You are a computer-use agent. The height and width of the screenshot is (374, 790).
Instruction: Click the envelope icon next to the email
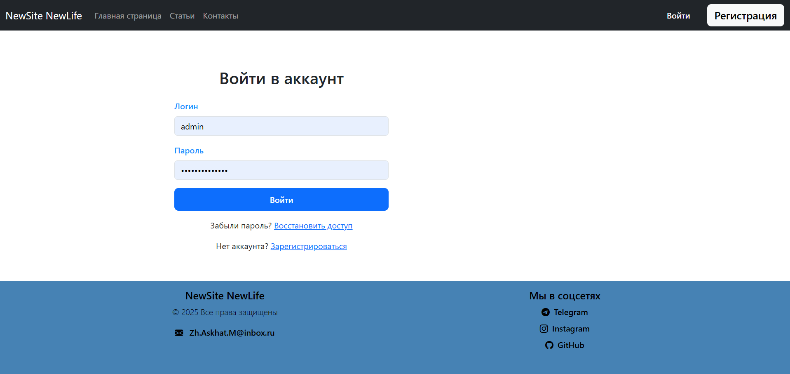[x=178, y=333]
